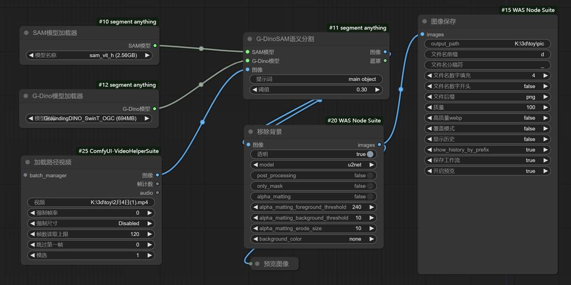Click the G-Dino模型加载器 node collapse dot
Image resolution: width=571 pixels, height=285 pixels.
(26, 96)
